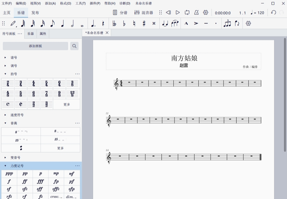Apply flat accidental
This screenshot has width=287, height=199.
point(124,24)
